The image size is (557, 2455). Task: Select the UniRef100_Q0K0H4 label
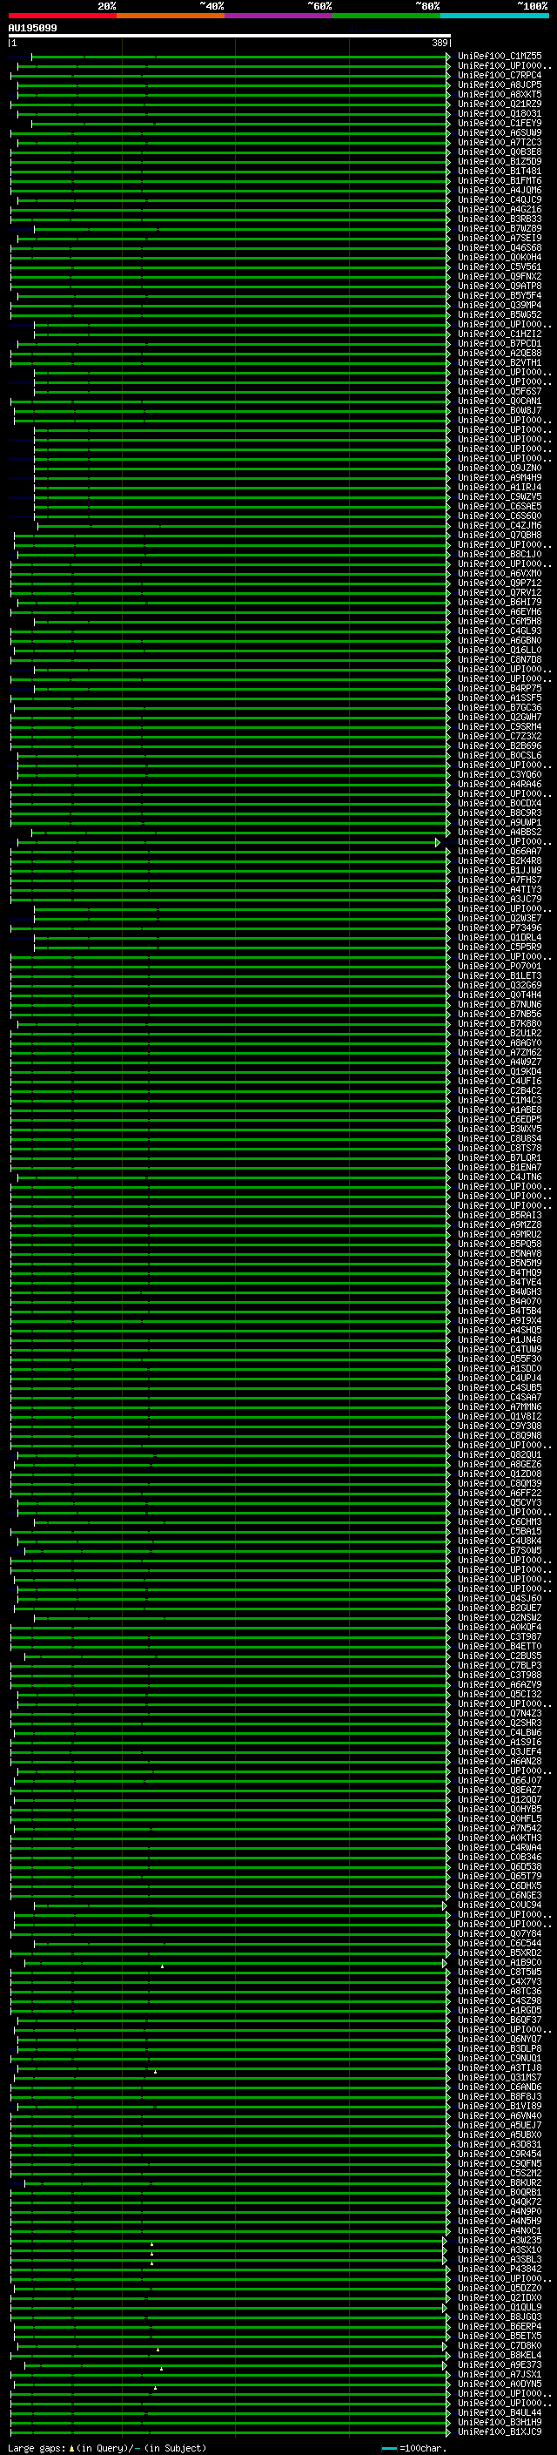500,257
